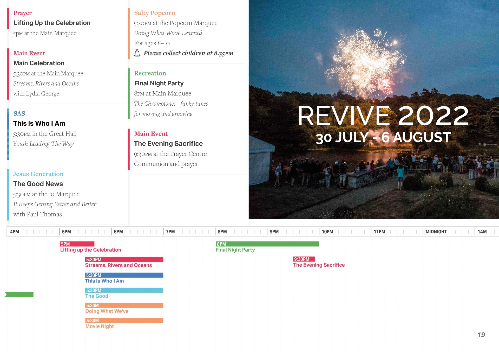Click the Main Event heading above Evening Sacrifice
Viewport: 499px width, 352px height.
point(151,134)
